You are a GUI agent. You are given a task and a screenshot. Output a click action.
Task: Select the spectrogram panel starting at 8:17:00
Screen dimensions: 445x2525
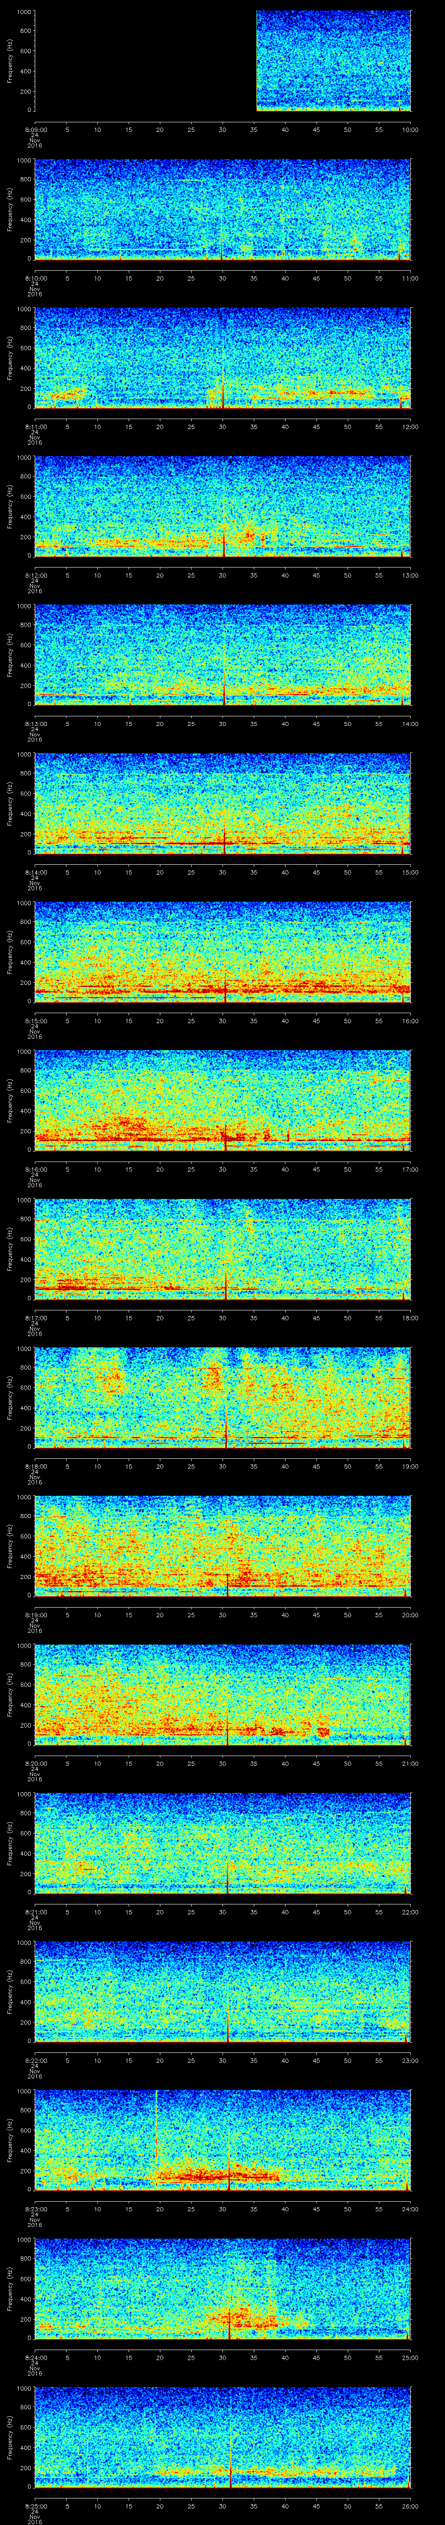click(223, 1249)
